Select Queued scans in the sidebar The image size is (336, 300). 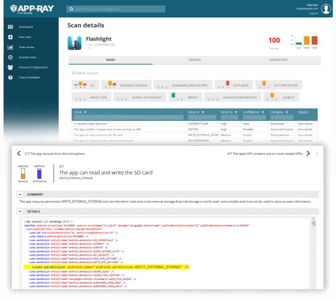[28, 57]
